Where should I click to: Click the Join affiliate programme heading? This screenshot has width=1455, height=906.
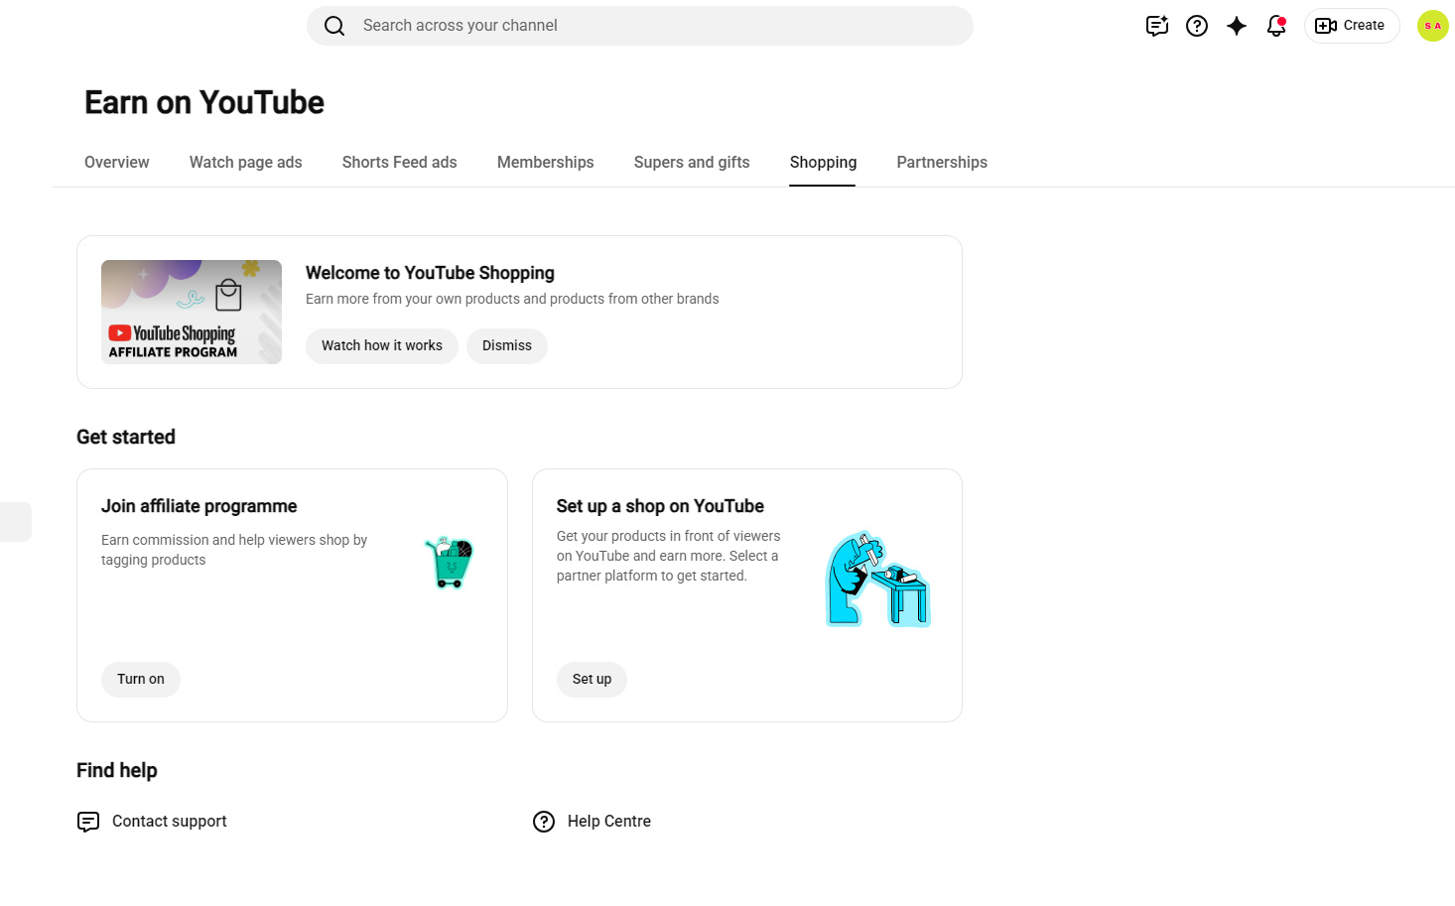199,506
